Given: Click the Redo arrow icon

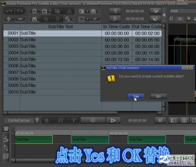Looking at the screenshot, I should click(20, 11).
